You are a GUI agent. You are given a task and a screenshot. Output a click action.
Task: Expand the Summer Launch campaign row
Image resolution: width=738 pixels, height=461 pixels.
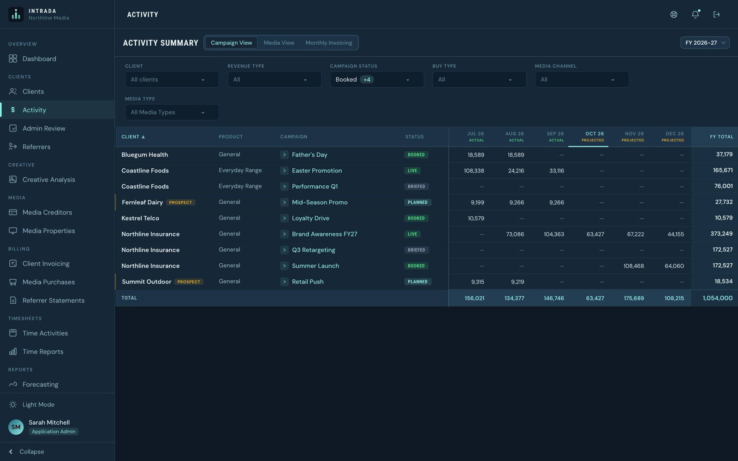coord(284,266)
